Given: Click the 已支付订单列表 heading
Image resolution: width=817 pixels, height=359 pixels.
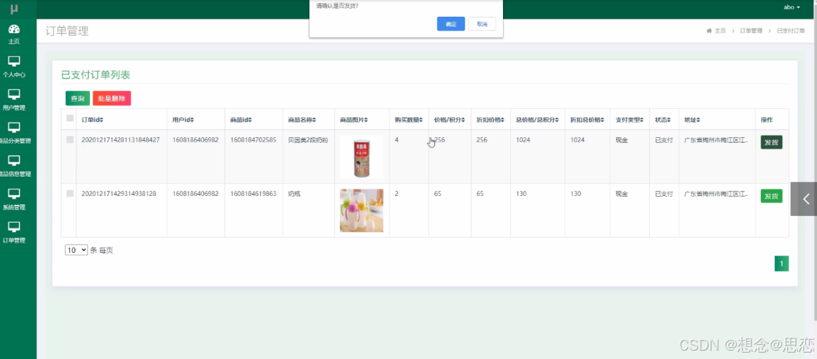Looking at the screenshot, I should (x=96, y=75).
